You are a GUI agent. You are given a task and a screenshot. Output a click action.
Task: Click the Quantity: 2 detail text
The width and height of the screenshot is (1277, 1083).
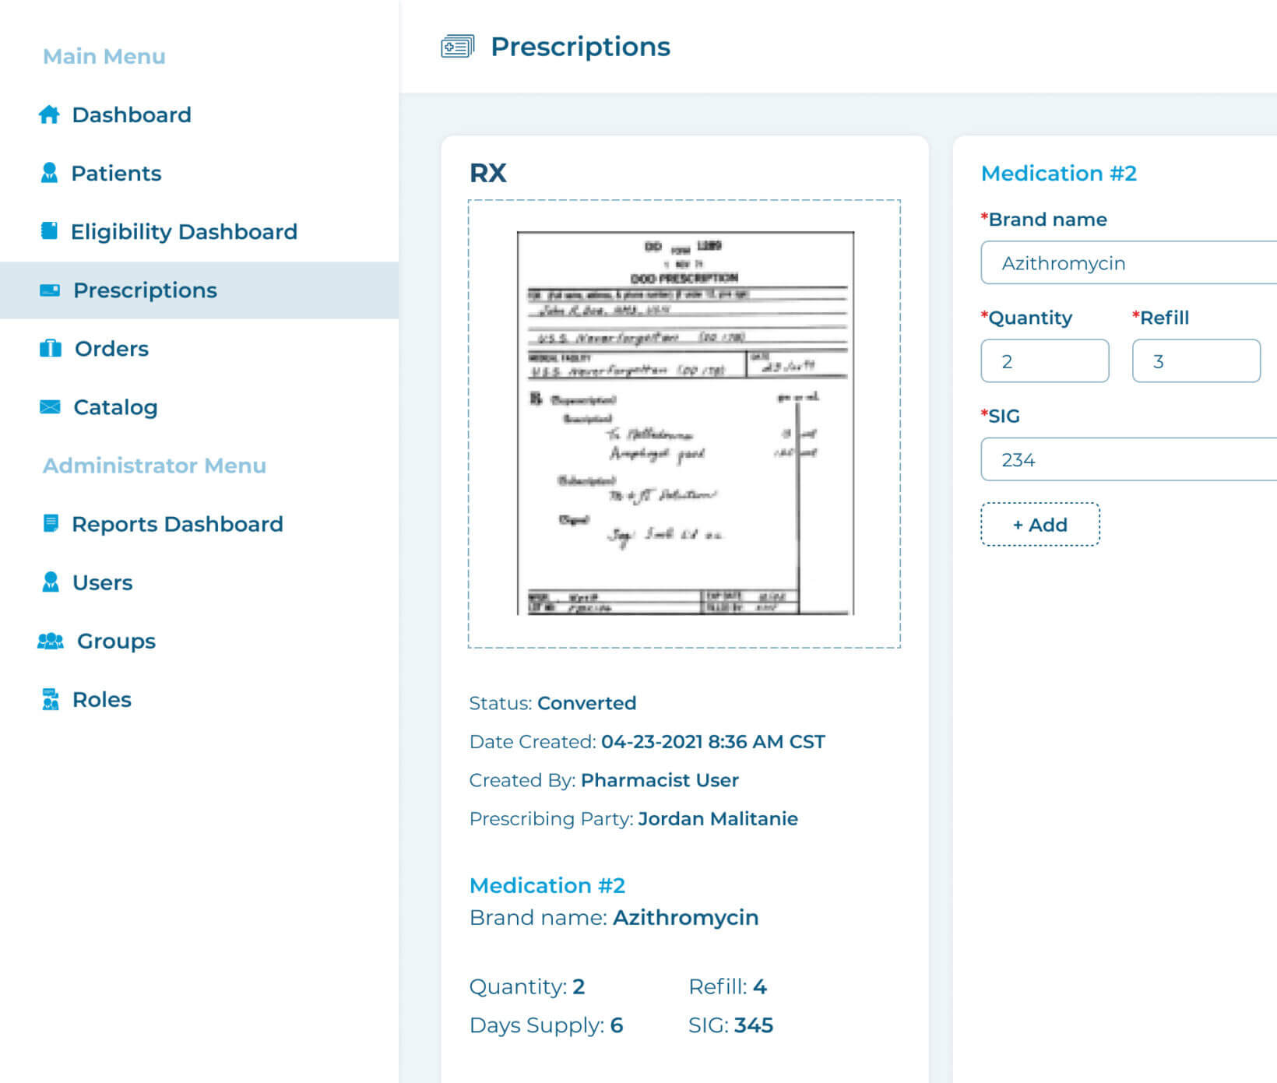point(527,986)
